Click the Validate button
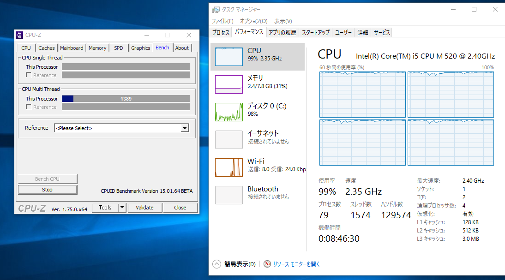This screenshot has width=505, height=280. pos(144,208)
